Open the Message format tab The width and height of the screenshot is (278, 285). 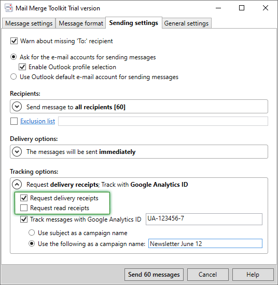81,23
